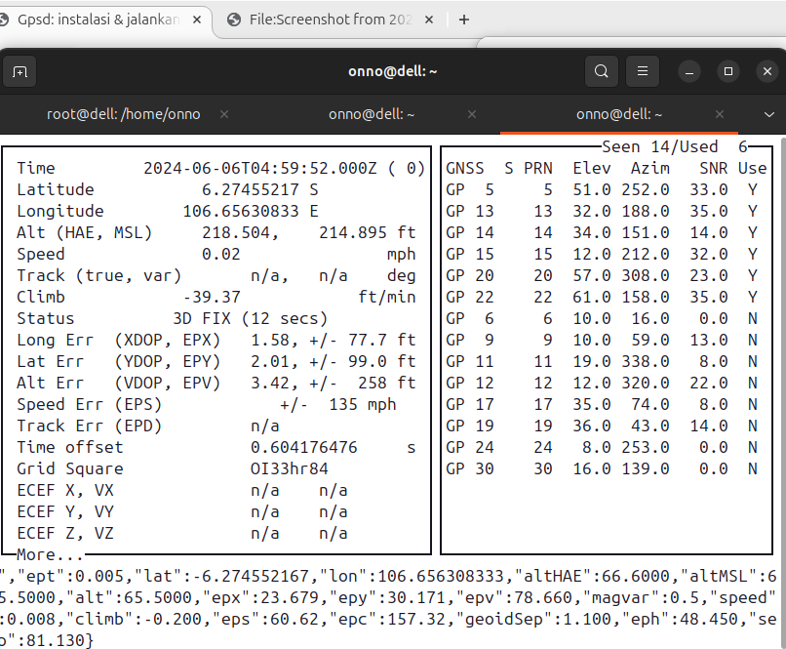Viewport: 786px width, 649px height.
Task: Switch to the root@dell: /home/onno tab
Action: click(124, 114)
